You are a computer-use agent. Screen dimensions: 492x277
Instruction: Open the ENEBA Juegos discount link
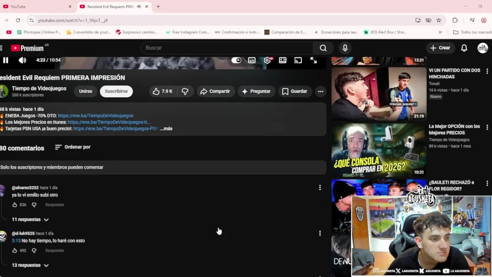(95, 115)
